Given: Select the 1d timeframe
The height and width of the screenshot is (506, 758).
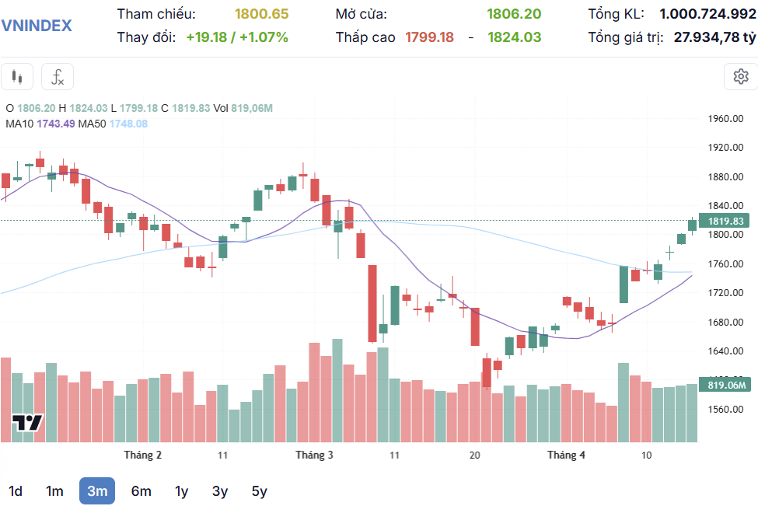Looking at the screenshot, I should pos(16,491).
